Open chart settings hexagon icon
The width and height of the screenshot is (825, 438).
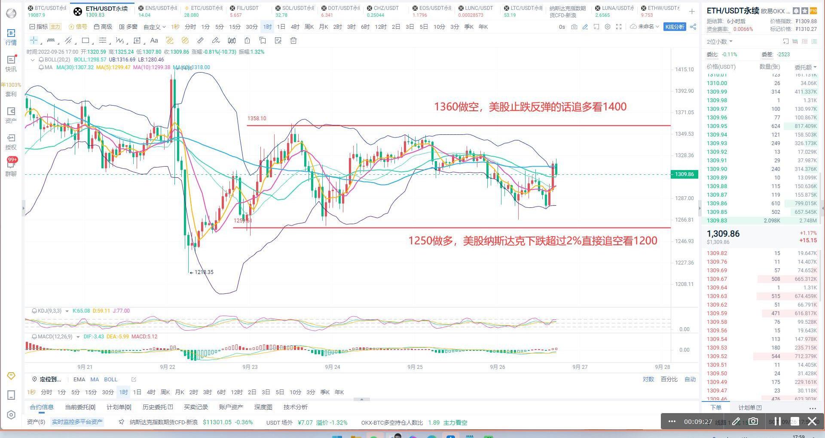point(608,27)
